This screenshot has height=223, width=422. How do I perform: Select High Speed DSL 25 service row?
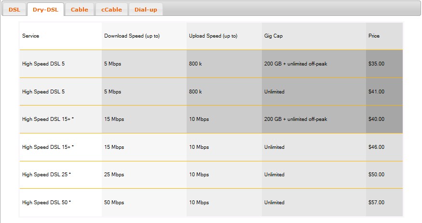pos(211,175)
